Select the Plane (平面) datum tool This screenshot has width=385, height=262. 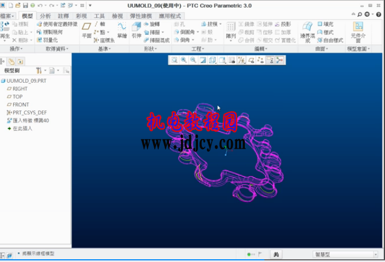pyautogui.click(x=86, y=30)
